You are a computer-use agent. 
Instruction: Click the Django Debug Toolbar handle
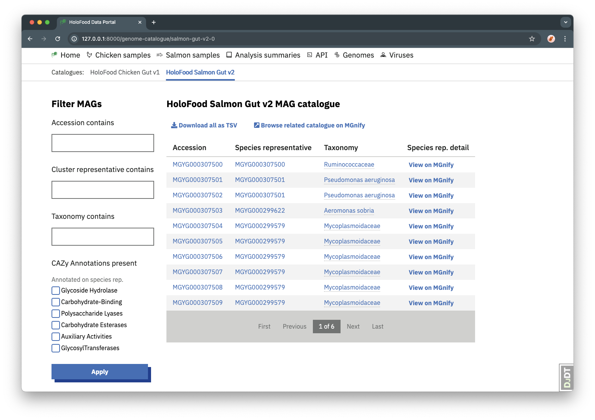pyautogui.click(x=567, y=377)
